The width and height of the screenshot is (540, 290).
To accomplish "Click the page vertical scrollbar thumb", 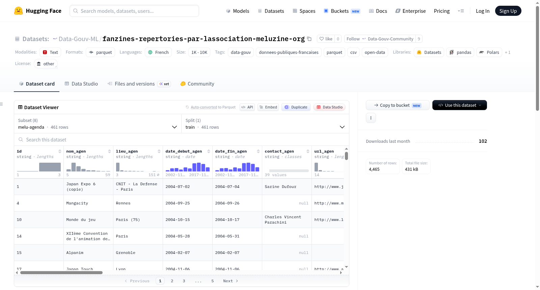I will pyautogui.click(x=537, y=58).
